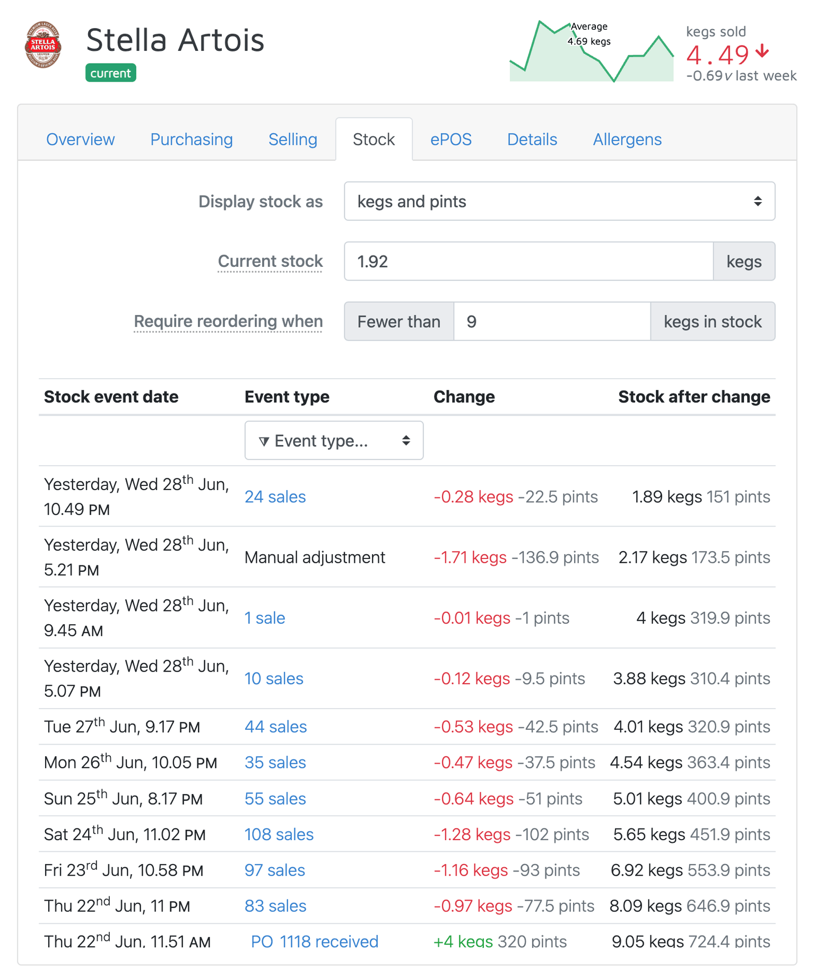Image resolution: width=815 pixels, height=977 pixels.
Task: Go to the Selling tab
Action: (293, 139)
